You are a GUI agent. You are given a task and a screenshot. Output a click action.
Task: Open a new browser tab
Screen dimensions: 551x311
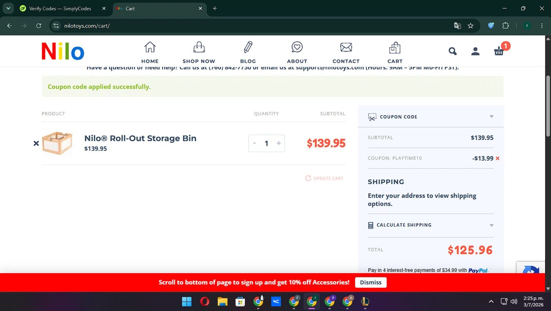(x=215, y=8)
